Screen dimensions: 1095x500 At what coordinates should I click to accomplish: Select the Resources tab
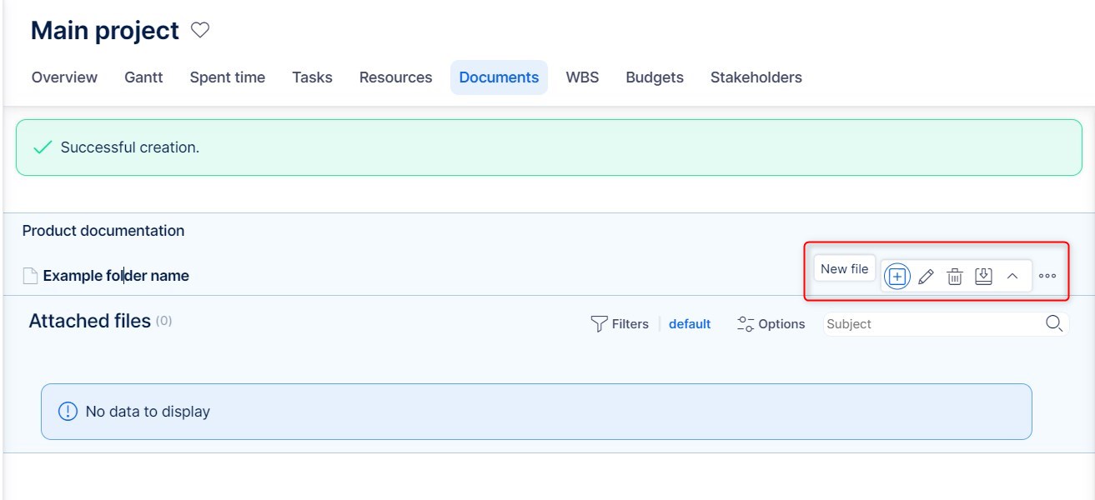pos(395,77)
